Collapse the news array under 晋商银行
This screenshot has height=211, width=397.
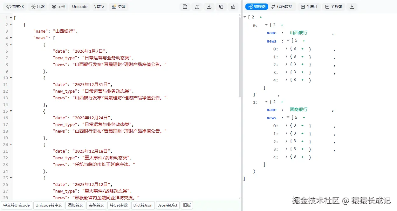pos(288,118)
